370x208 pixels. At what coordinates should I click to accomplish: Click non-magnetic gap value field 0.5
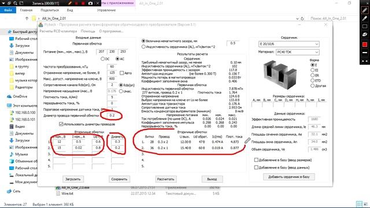pyautogui.click(x=233, y=43)
